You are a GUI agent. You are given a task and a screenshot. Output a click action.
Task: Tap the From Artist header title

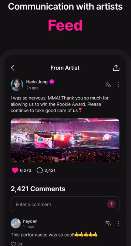pos(65,68)
